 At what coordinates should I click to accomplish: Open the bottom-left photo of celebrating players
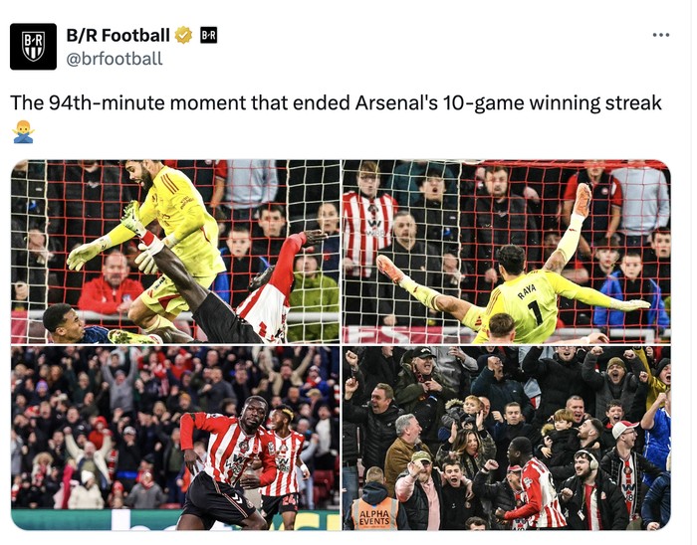[175, 438]
